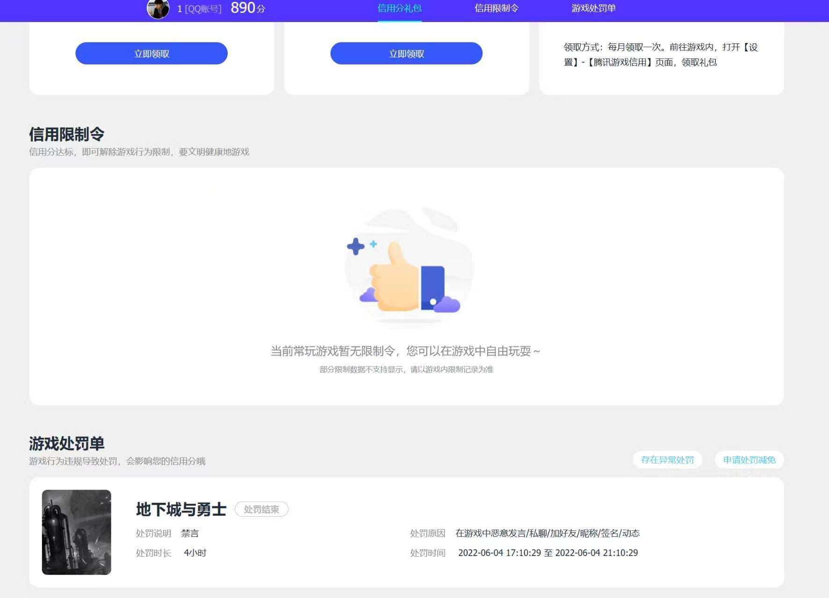
Task: Click the 信用限制令 section heading
Action: [67, 134]
